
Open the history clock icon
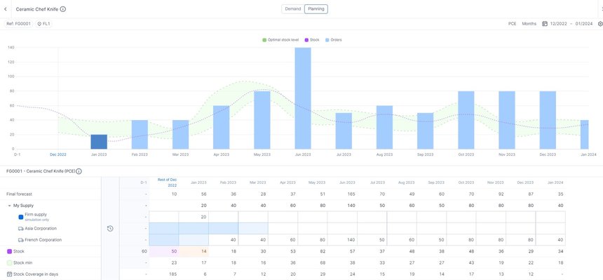[x=110, y=228]
